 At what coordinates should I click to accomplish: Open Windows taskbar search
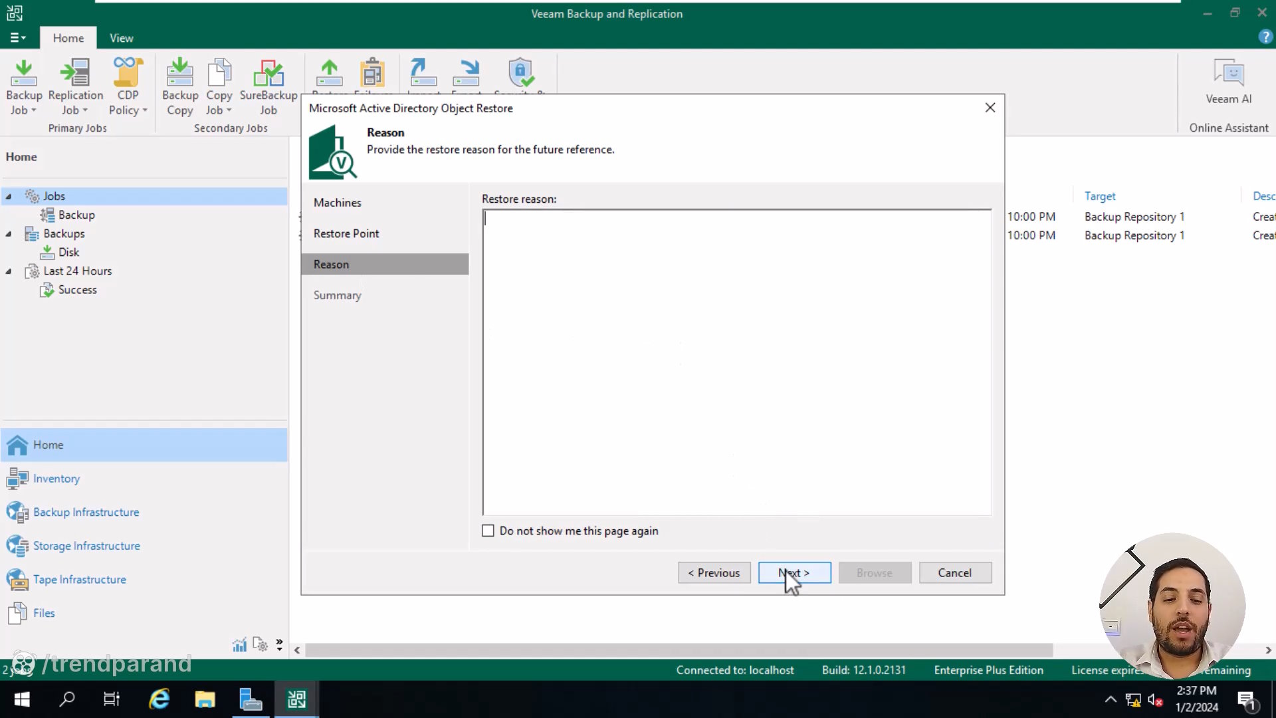click(x=67, y=699)
